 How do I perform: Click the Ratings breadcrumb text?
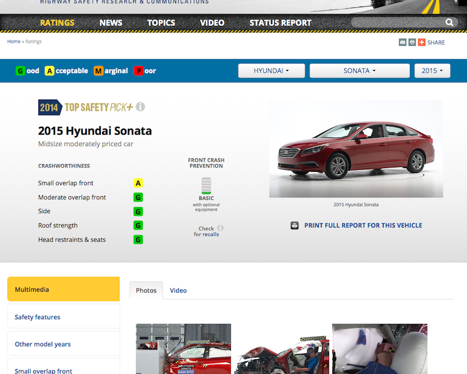click(x=33, y=41)
